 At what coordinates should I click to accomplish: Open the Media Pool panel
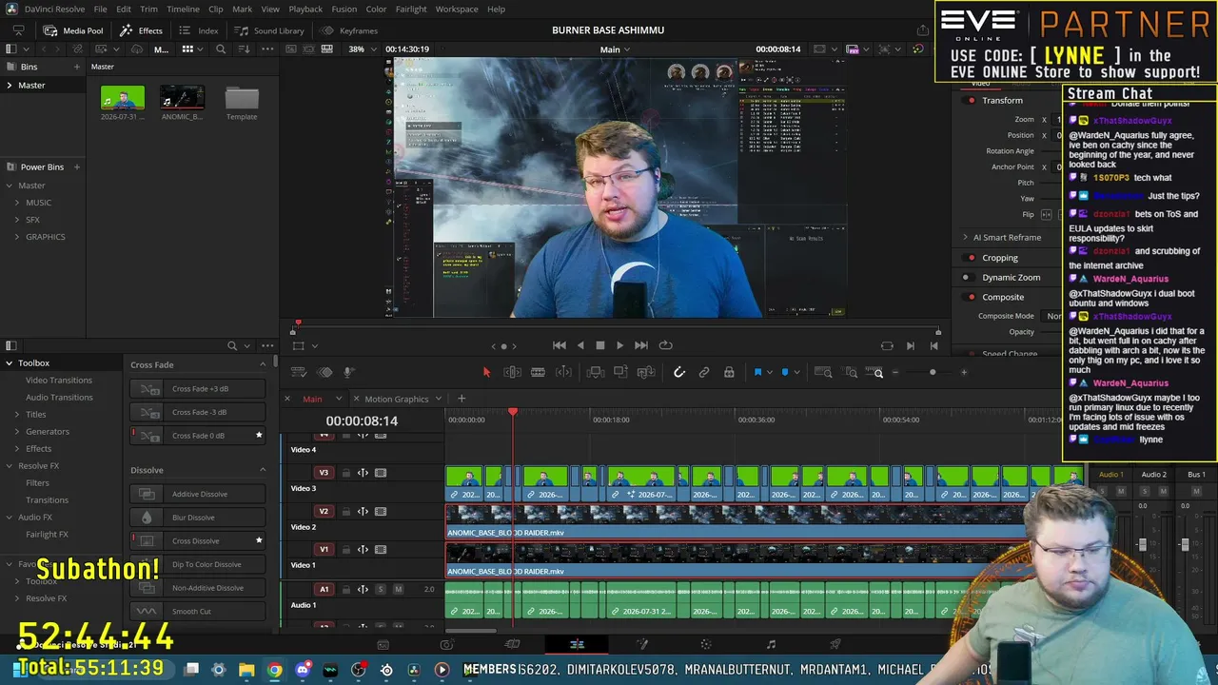click(x=73, y=30)
